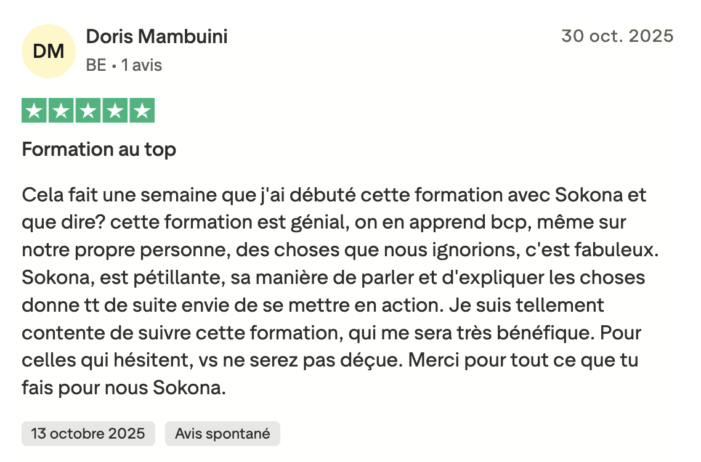The height and width of the screenshot is (462, 701).
Task: Click the text line starting "notre propre personne"
Action: click(344, 250)
